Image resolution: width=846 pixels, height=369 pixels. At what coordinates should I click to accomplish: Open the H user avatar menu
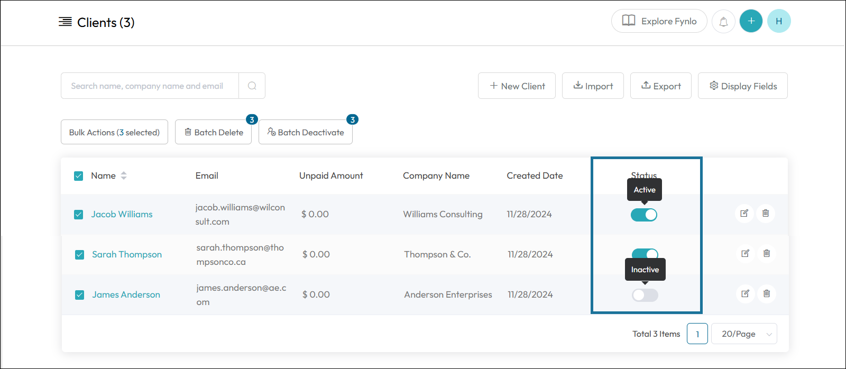pyautogui.click(x=779, y=21)
